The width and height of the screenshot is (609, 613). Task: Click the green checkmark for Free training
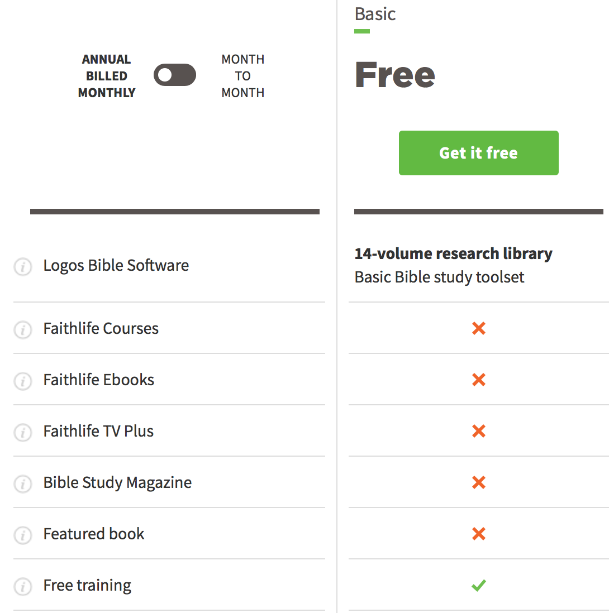[478, 585]
